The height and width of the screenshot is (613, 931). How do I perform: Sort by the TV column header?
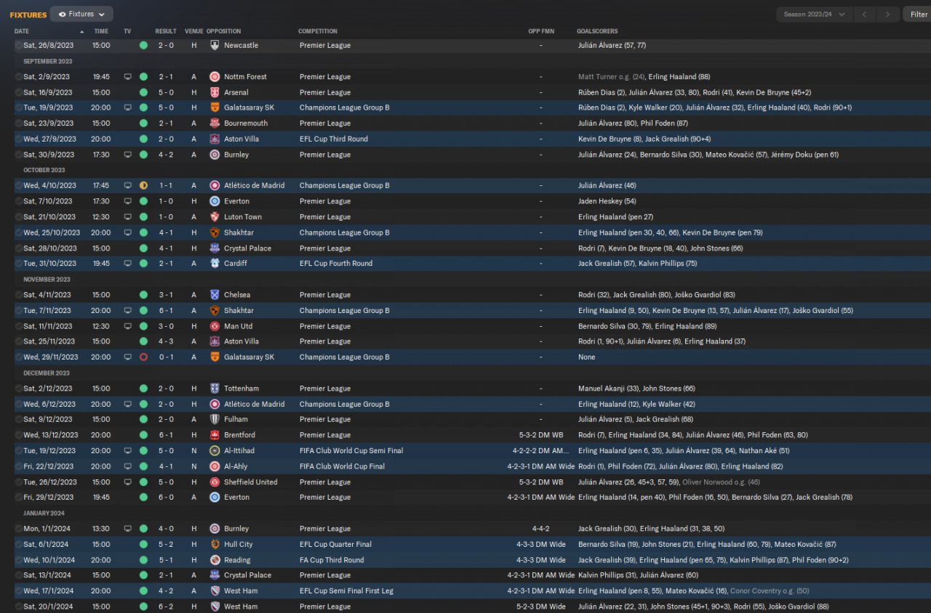click(127, 31)
